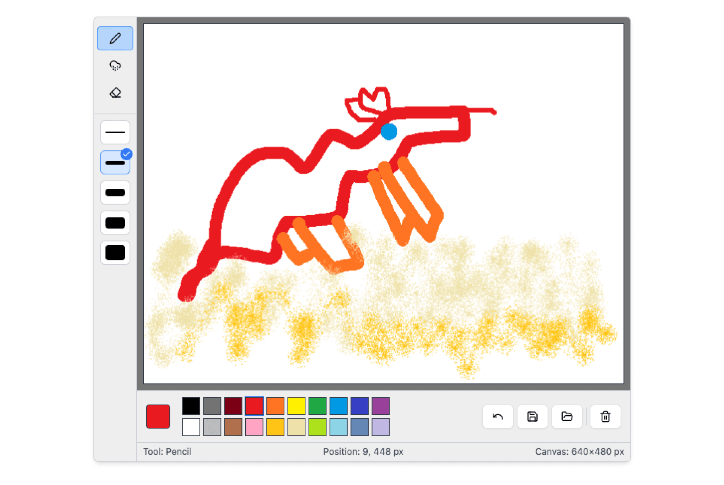The image size is (724, 485).
Task: Select the white color swatch
Action: click(191, 428)
